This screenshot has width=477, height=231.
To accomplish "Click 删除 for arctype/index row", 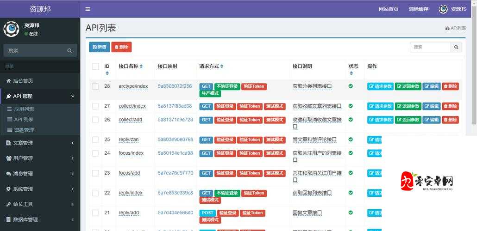I will (451, 86).
